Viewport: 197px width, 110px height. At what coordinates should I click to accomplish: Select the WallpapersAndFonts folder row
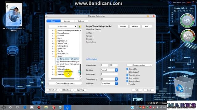point(65,72)
